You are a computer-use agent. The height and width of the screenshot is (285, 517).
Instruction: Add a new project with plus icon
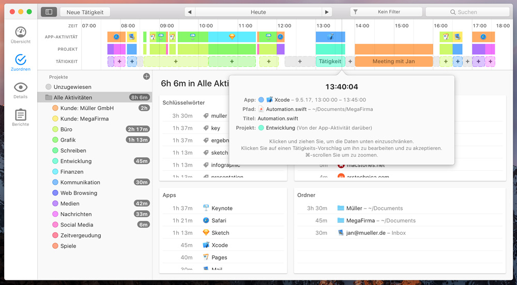pyautogui.click(x=146, y=77)
